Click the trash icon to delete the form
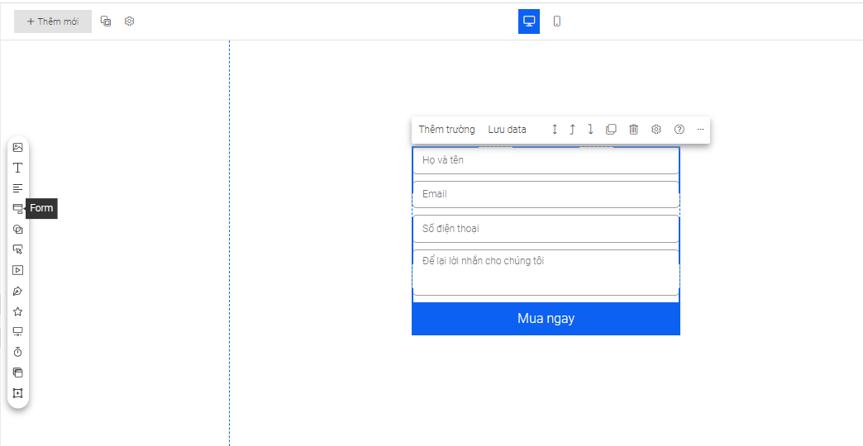 633,130
